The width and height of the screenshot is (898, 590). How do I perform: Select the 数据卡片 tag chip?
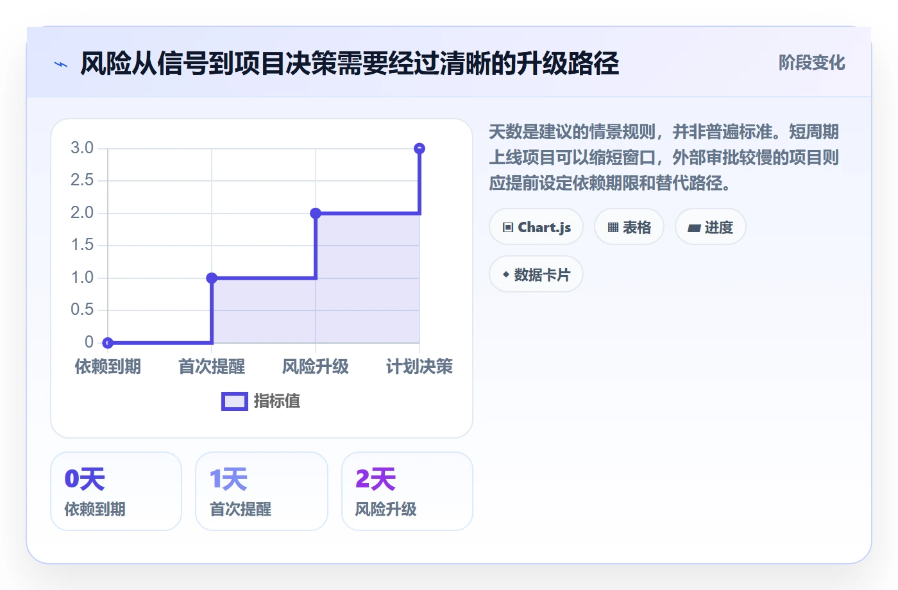click(536, 274)
